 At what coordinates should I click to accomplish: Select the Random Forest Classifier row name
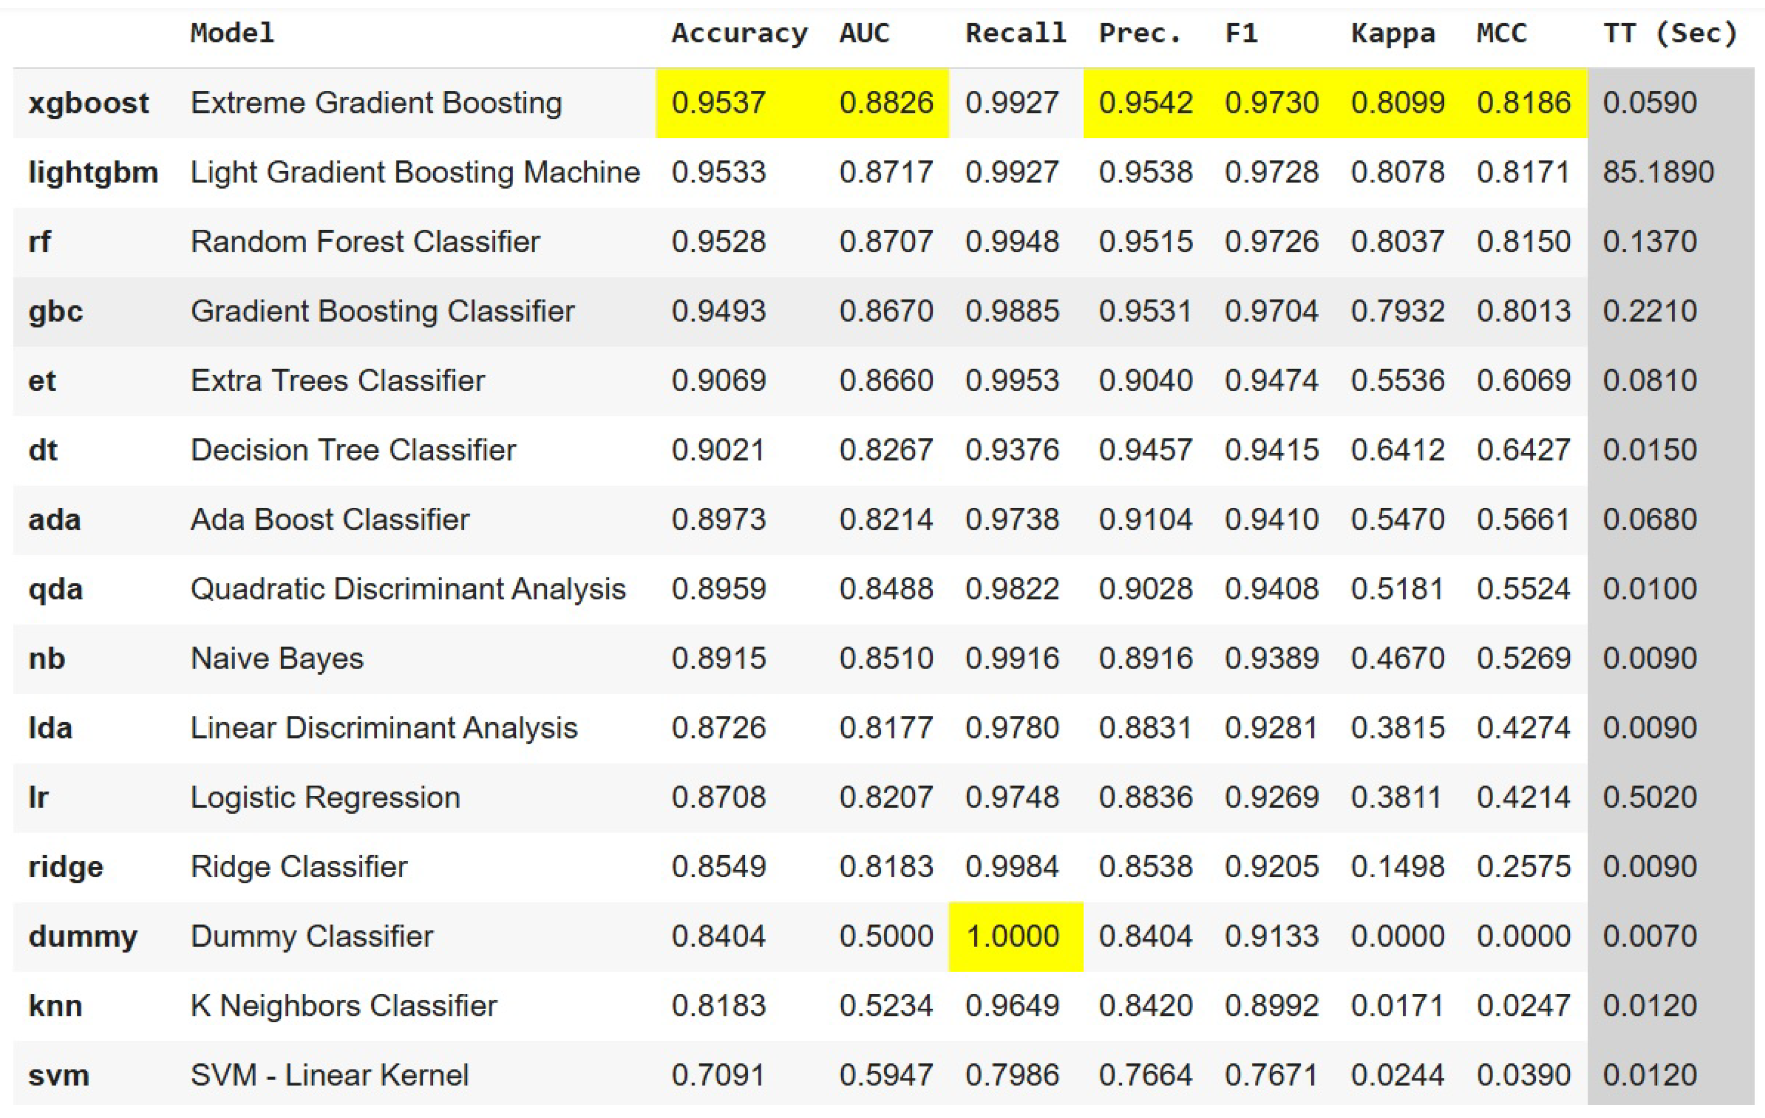tap(365, 242)
